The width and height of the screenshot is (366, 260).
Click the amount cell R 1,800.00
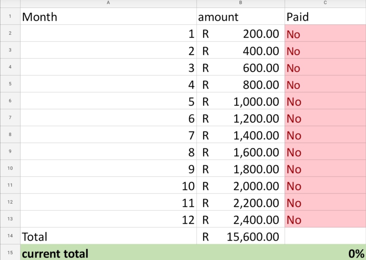coord(241,168)
